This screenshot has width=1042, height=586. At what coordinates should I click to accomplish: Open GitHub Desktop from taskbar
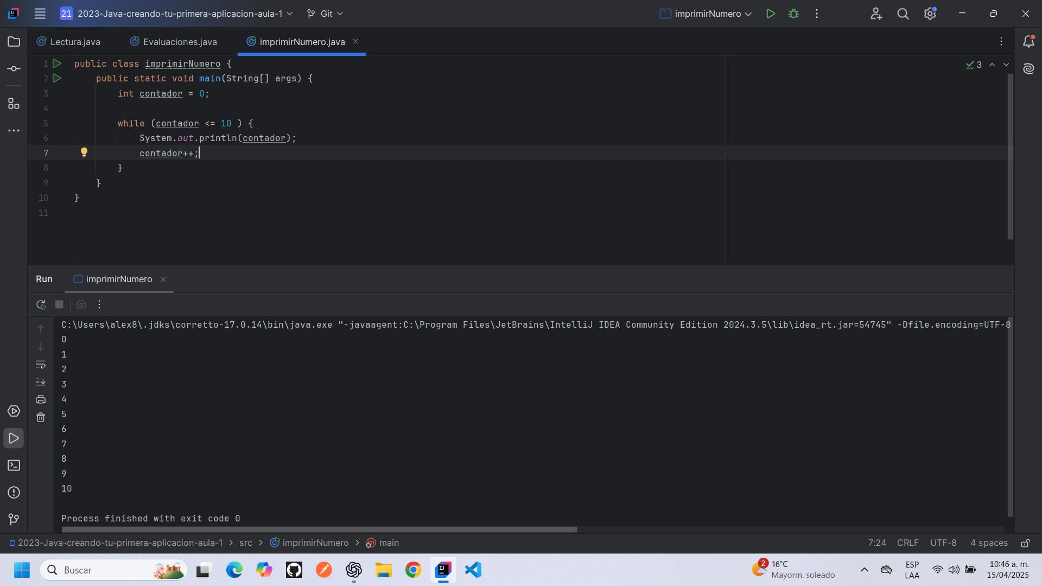point(294,570)
